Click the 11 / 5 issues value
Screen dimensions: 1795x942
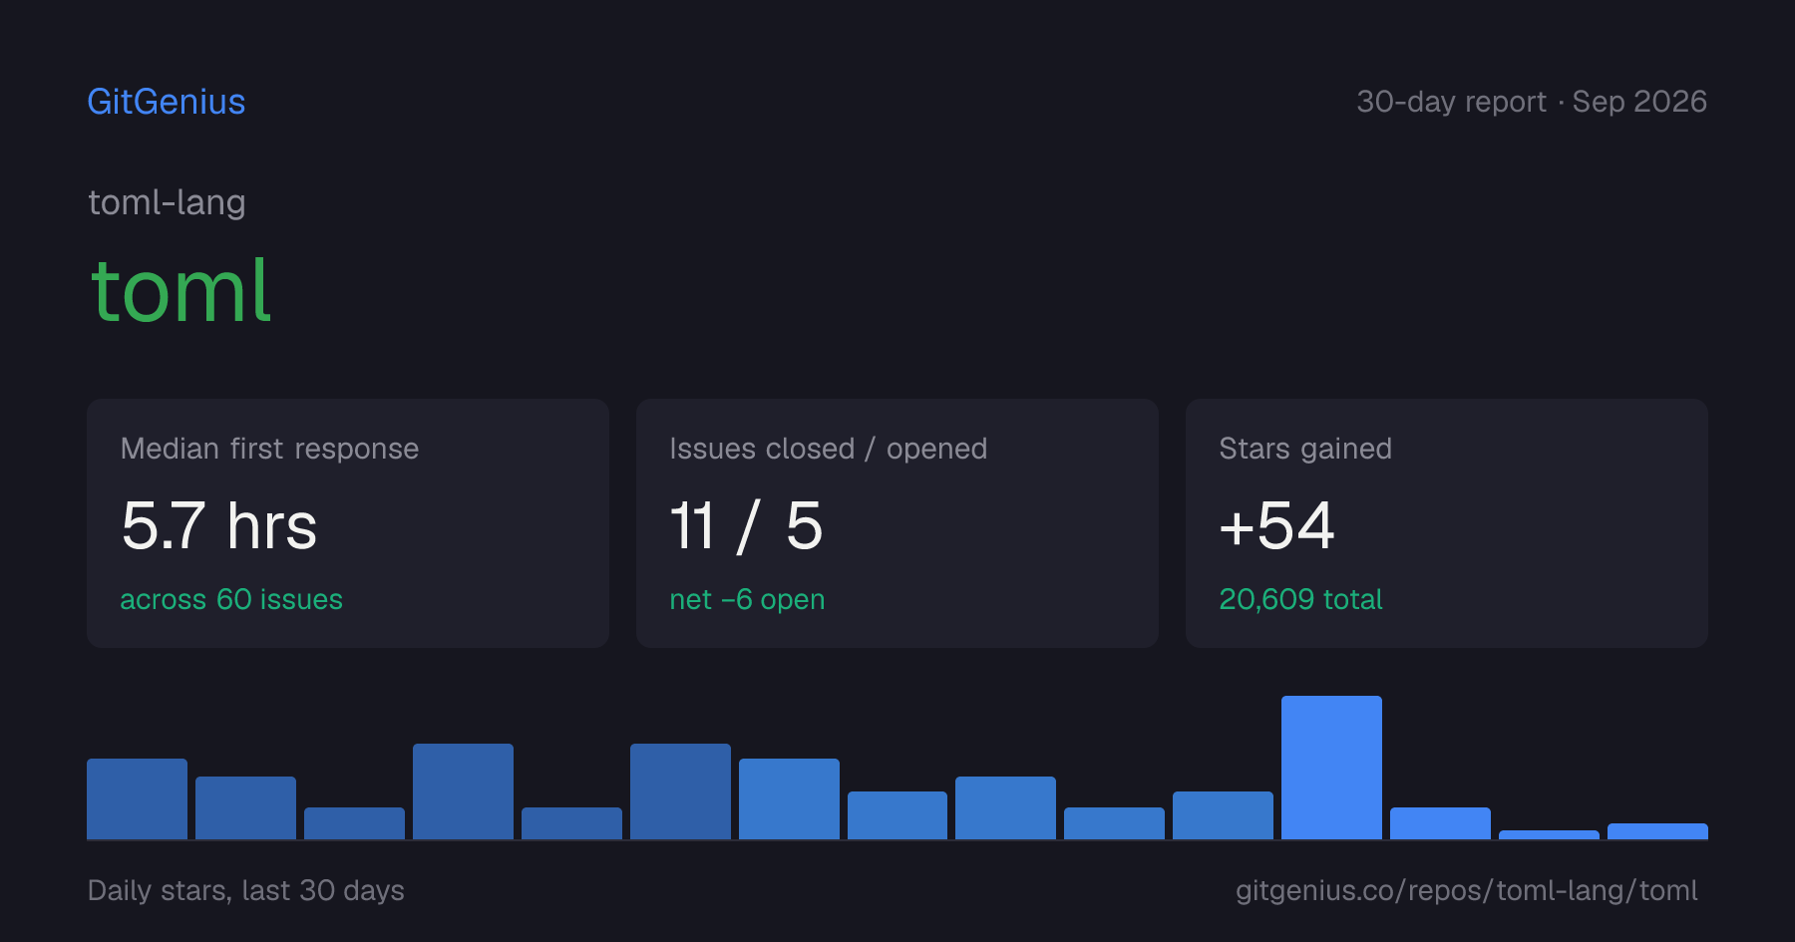746,525
